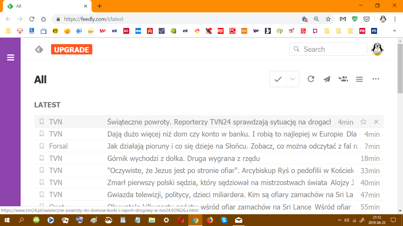Open the volume control in system tray

(x=347, y=220)
